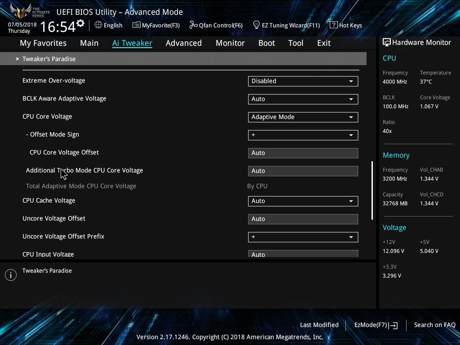Click Additional Turbo Mode CPU Core Voltage field
The height and width of the screenshot is (345, 460).
(303, 171)
